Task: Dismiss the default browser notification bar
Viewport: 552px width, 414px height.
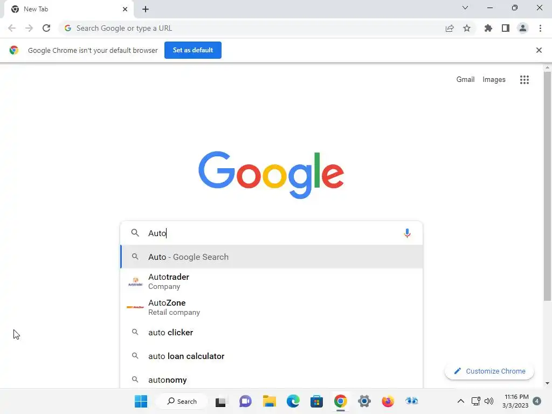Action: click(539, 50)
